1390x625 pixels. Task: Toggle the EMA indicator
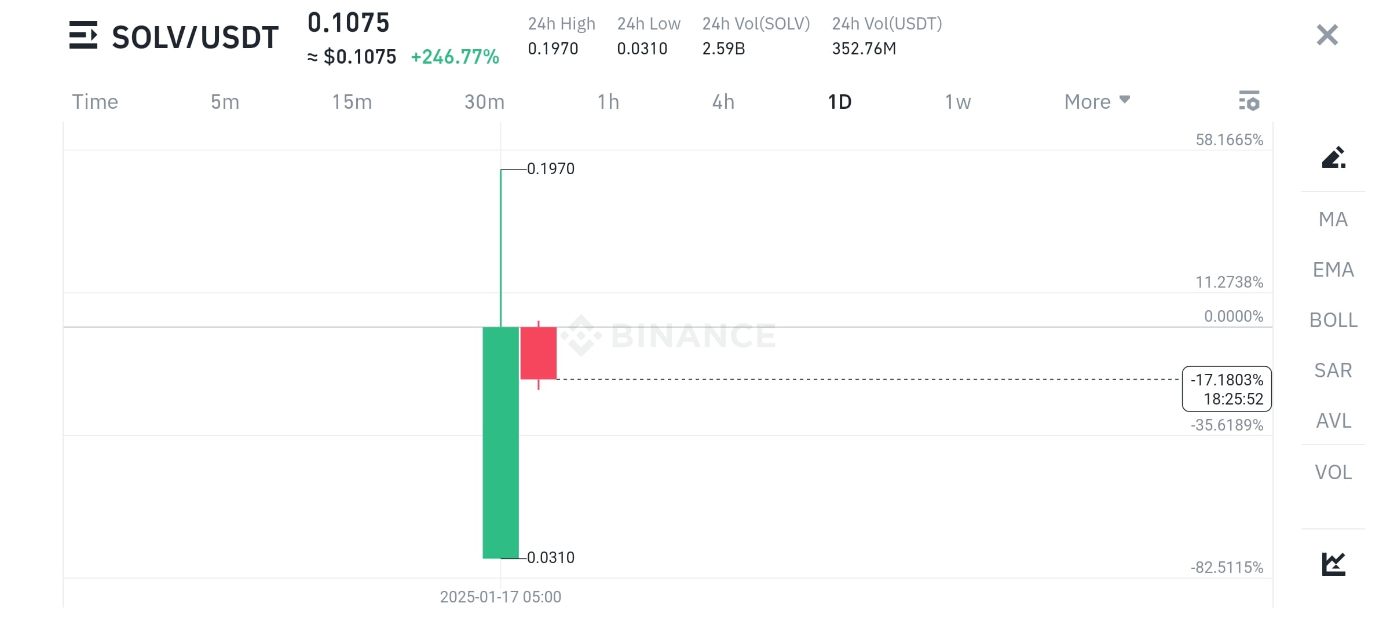(1333, 270)
